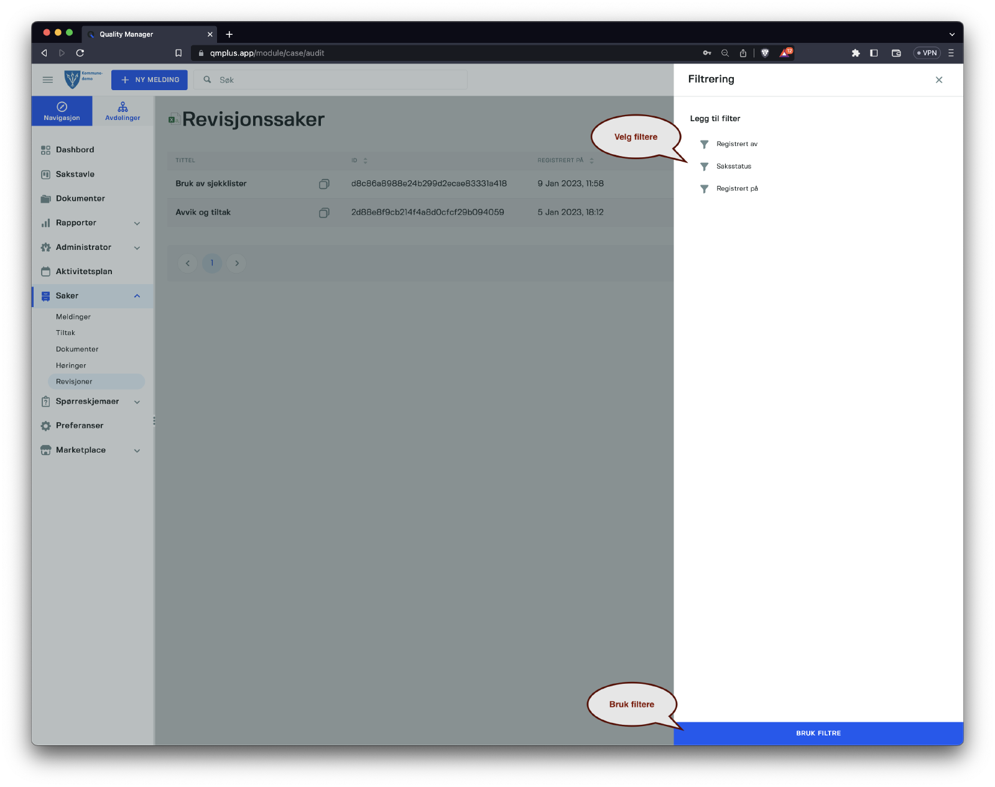995x787 pixels.
Task: Click the copy icon beside Bruk av sjekklister
Action: pos(324,184)
